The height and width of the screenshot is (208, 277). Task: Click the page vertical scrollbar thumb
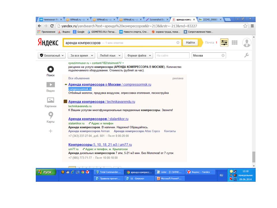coord(254,157)
